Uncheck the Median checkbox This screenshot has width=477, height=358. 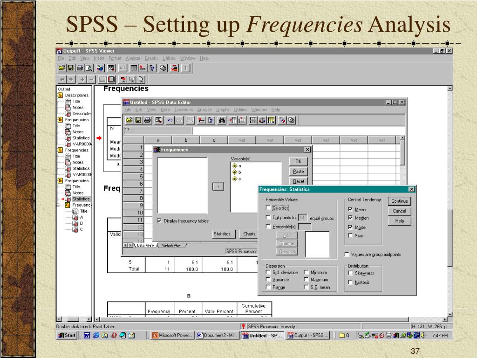[x=350, y=218]
